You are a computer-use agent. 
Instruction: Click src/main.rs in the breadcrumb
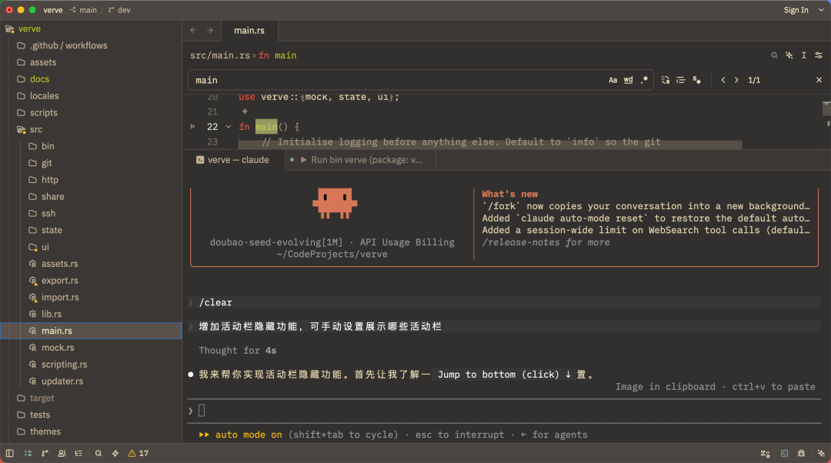[220, 55]
